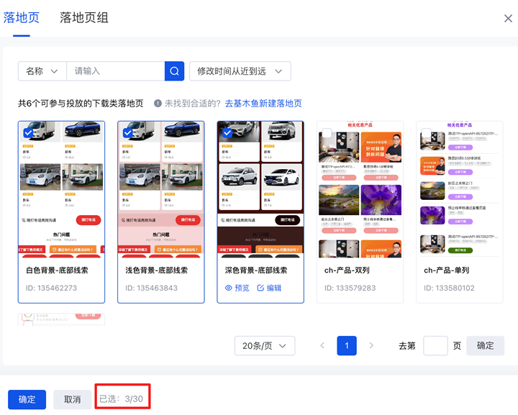Tick the ch-产品-单列 checkbox

coord(426,132)
